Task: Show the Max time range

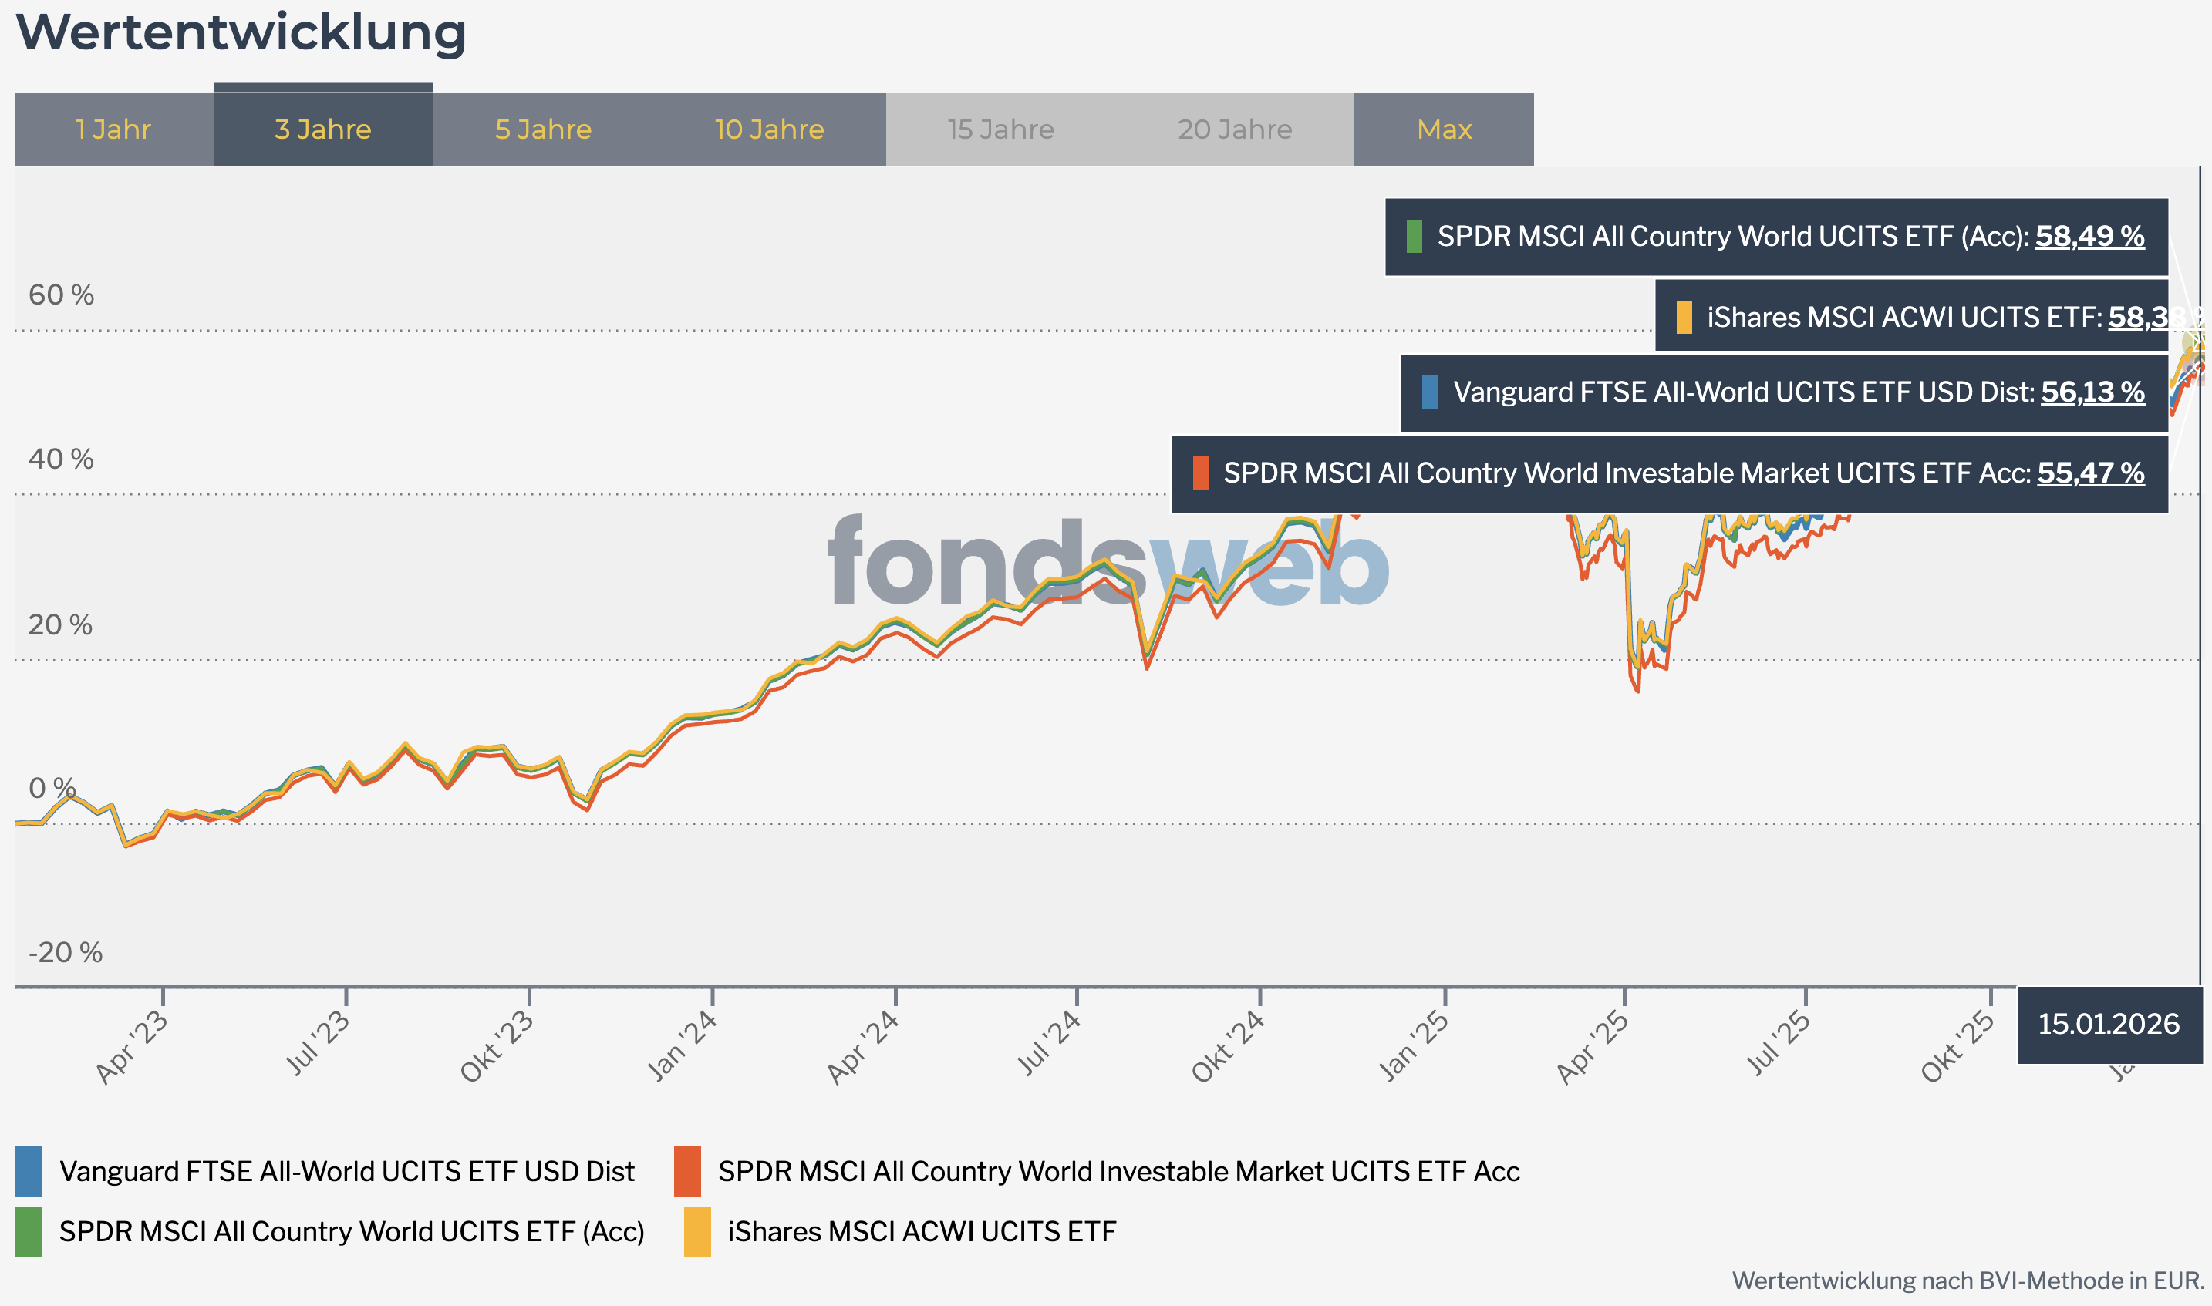Action: 1444,130
